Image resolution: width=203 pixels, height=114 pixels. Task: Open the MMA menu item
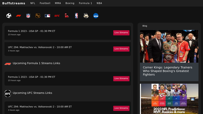[x=58, y=3]
